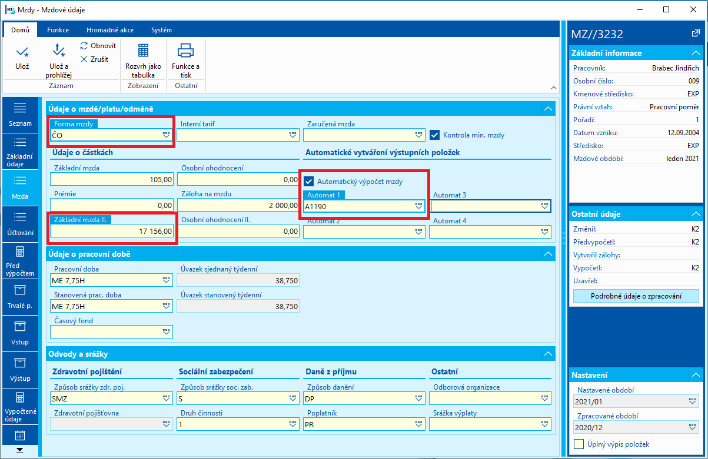Open the Časový fond dropdown
Screen dimensions: 708x459
(x=166, y=332)
